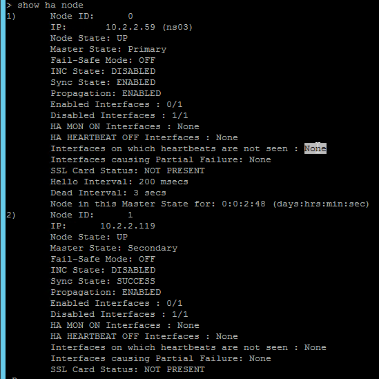Click second node's INC State DISABLED line
This screenshot has height=379, width=379.
[103, 270]
